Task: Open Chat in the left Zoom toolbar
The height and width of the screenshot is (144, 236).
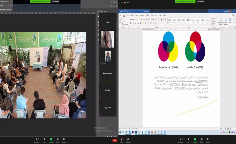Action: pos(44,140)
